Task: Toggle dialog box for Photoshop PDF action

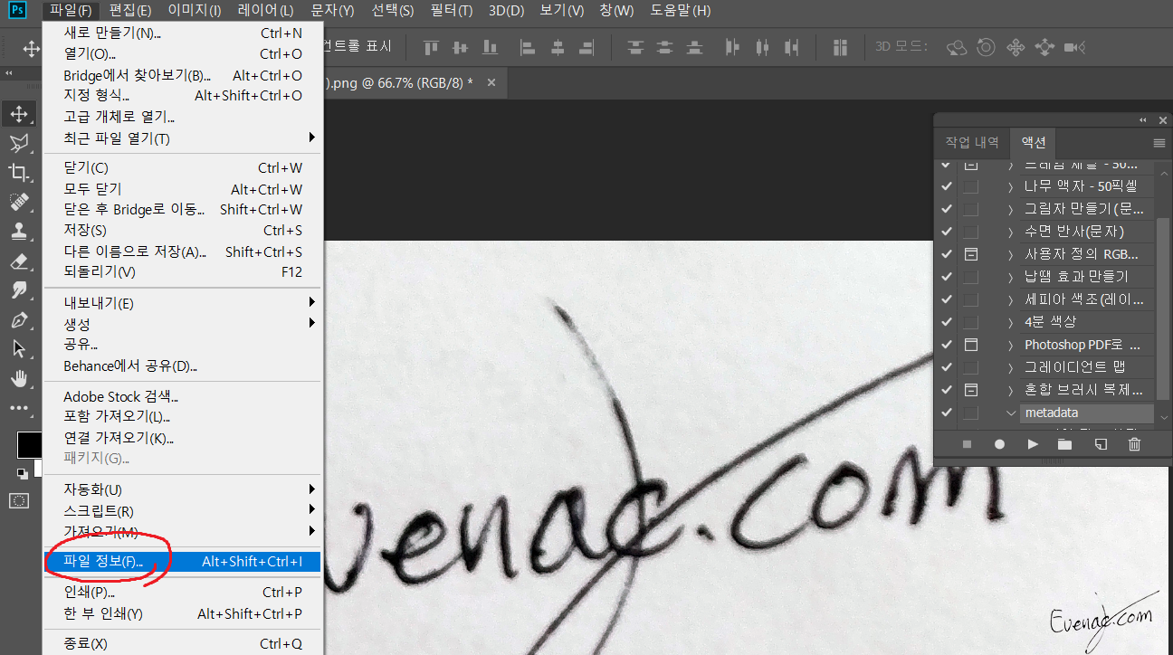Action: point(971,345)
